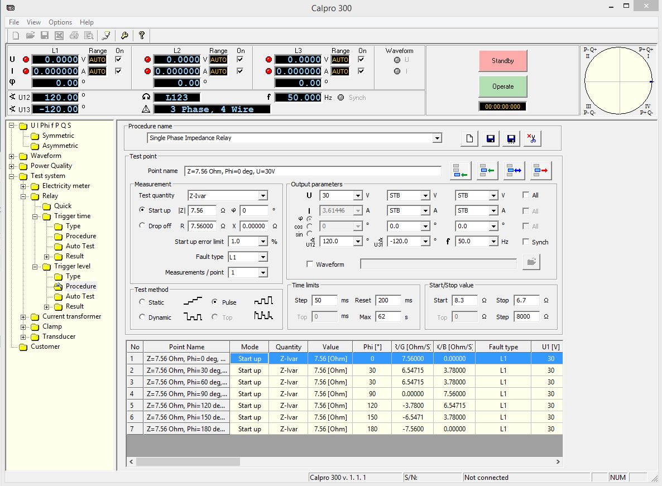662x486 pixels.
Task: Expand the Current transformer tree node
Action: click(23, 317)
